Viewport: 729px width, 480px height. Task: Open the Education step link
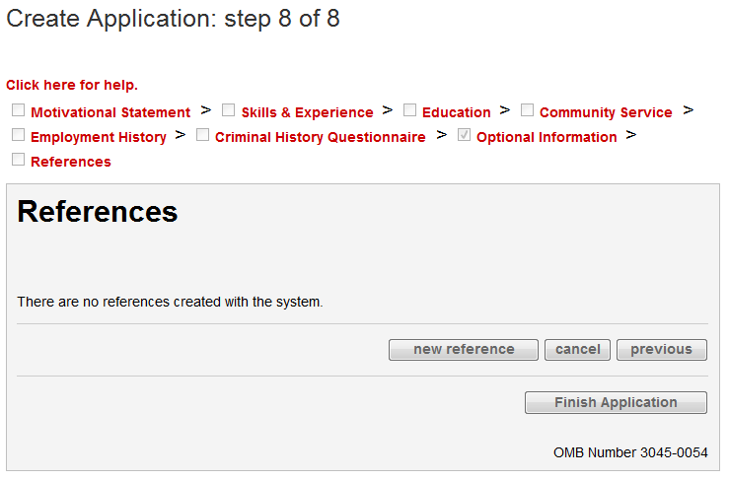456,113
